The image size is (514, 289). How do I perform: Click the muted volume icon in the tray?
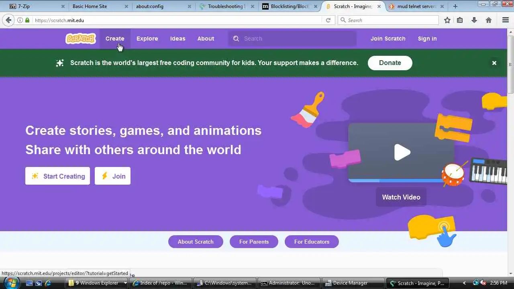pyautogui.click(x=483, y=283)
